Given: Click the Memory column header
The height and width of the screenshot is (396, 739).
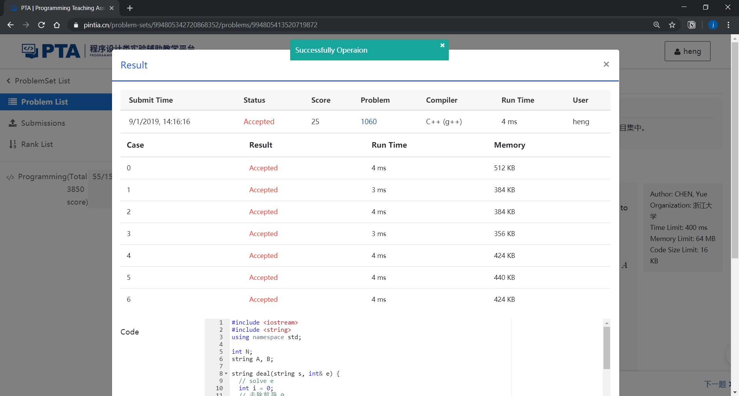Looking at the screenshot, I should click(x=510, y=145).
